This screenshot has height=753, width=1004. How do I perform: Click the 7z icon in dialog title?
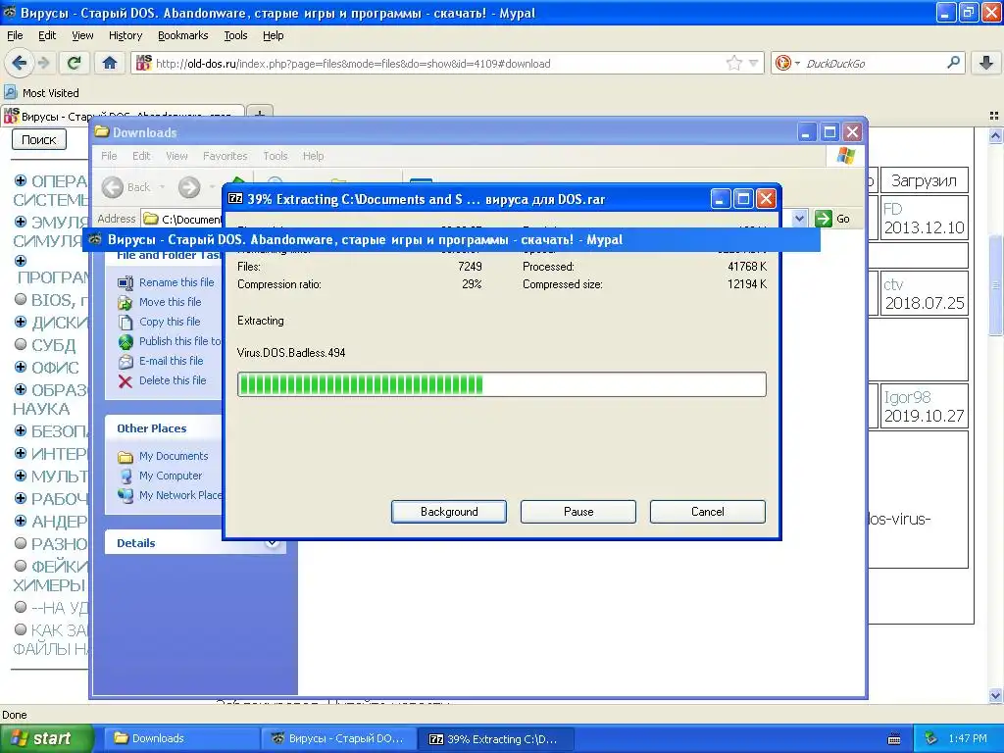[235, 198]
